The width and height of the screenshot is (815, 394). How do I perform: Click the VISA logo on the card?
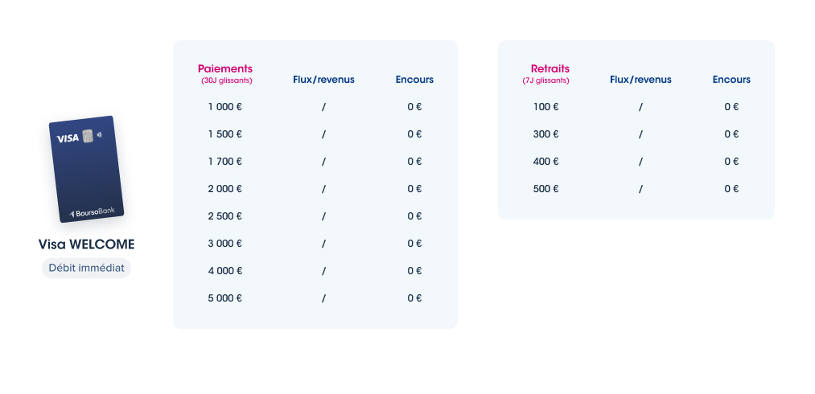tap(68, 138)
